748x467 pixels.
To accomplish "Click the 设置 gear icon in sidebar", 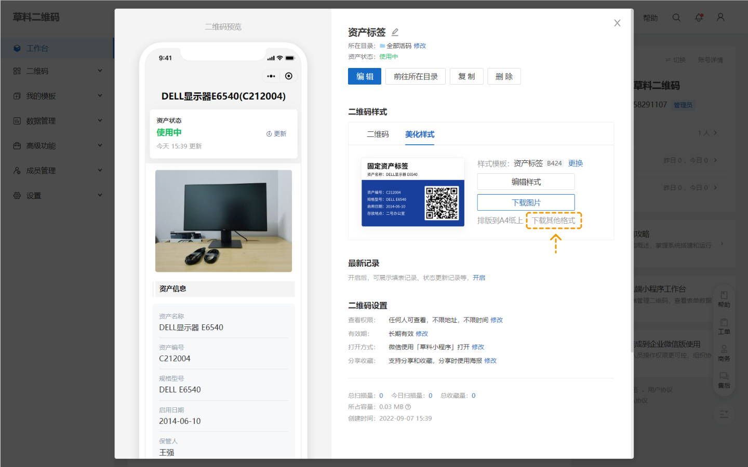I will point(17,196).
